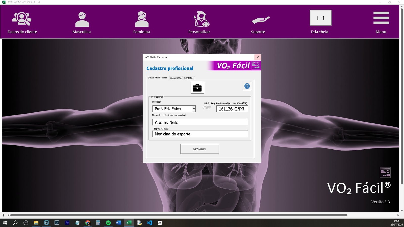
Task: Open the Personalizar painter icon
Action: pos(201,19)
